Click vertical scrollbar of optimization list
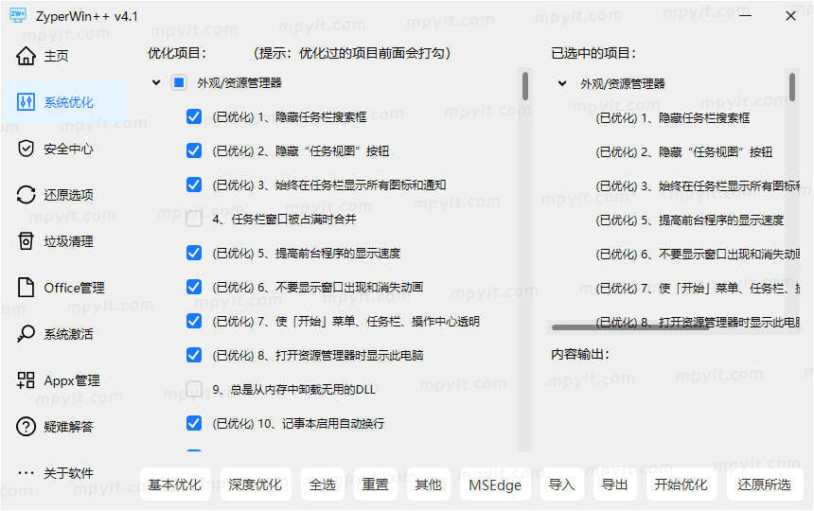Image resolution: width=814 pixels, height=511 pixels. [524, 86]
